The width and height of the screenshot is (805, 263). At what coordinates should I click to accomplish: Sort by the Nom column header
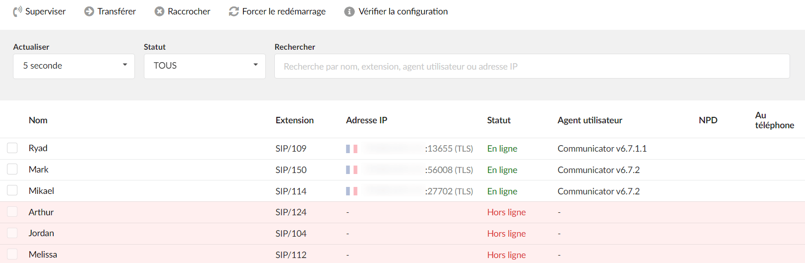pos(38,120)
